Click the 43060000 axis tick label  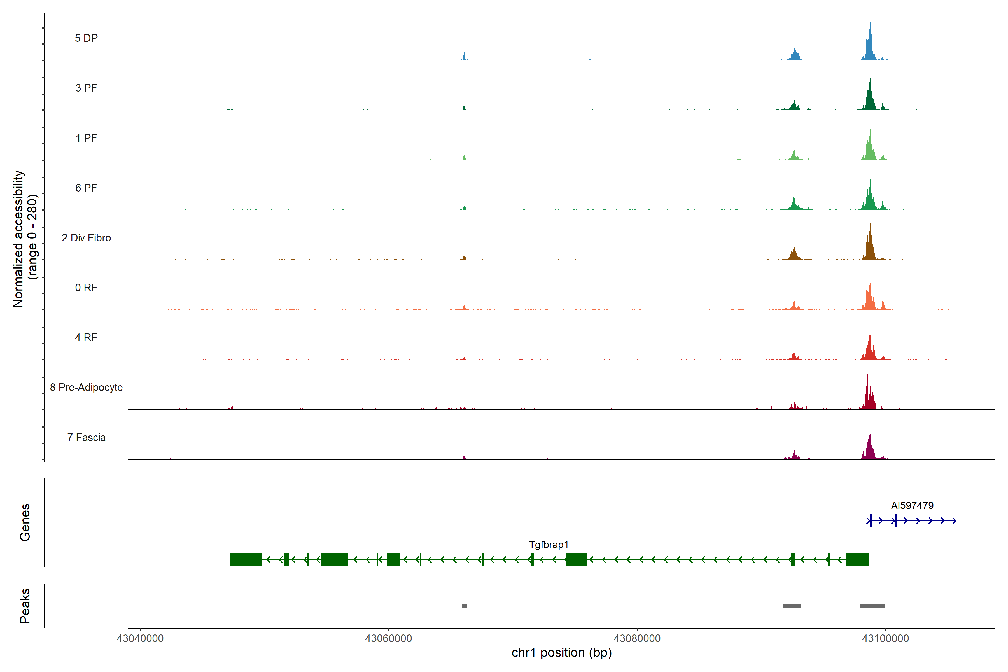coord(388,638)
